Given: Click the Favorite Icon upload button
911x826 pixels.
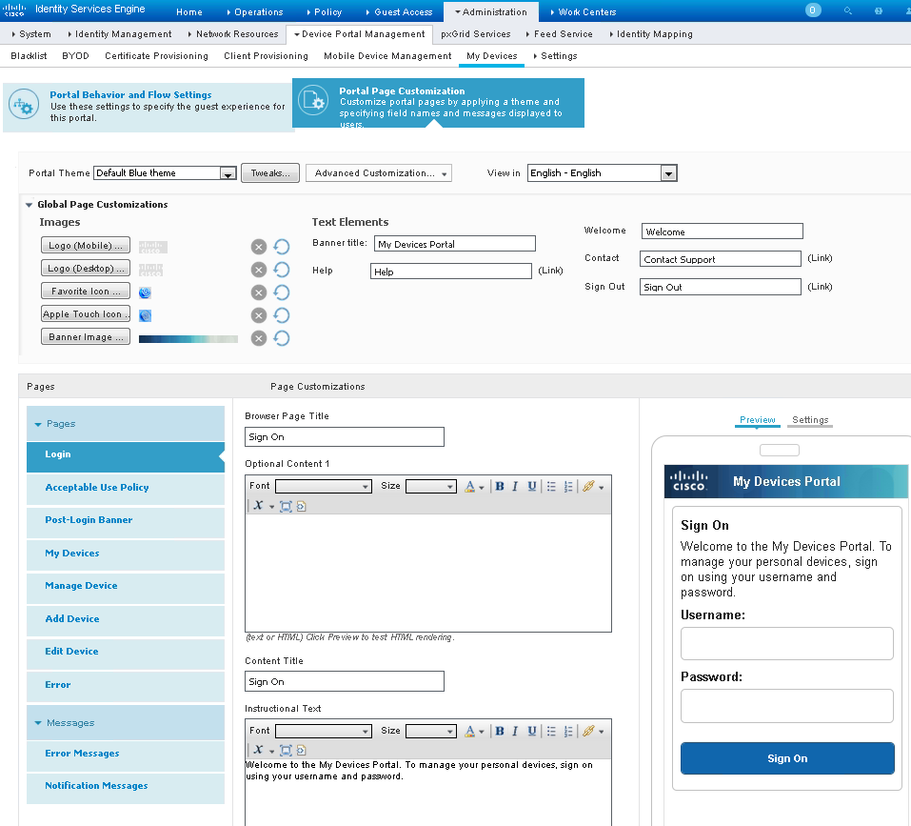Looking at the screenshot, I should coord(86,292).
